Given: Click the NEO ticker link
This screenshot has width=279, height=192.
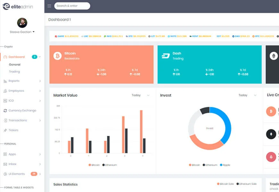Looking at the screenshot, I should [113, 36].
